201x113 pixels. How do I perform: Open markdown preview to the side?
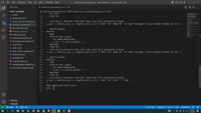(190, 7)
